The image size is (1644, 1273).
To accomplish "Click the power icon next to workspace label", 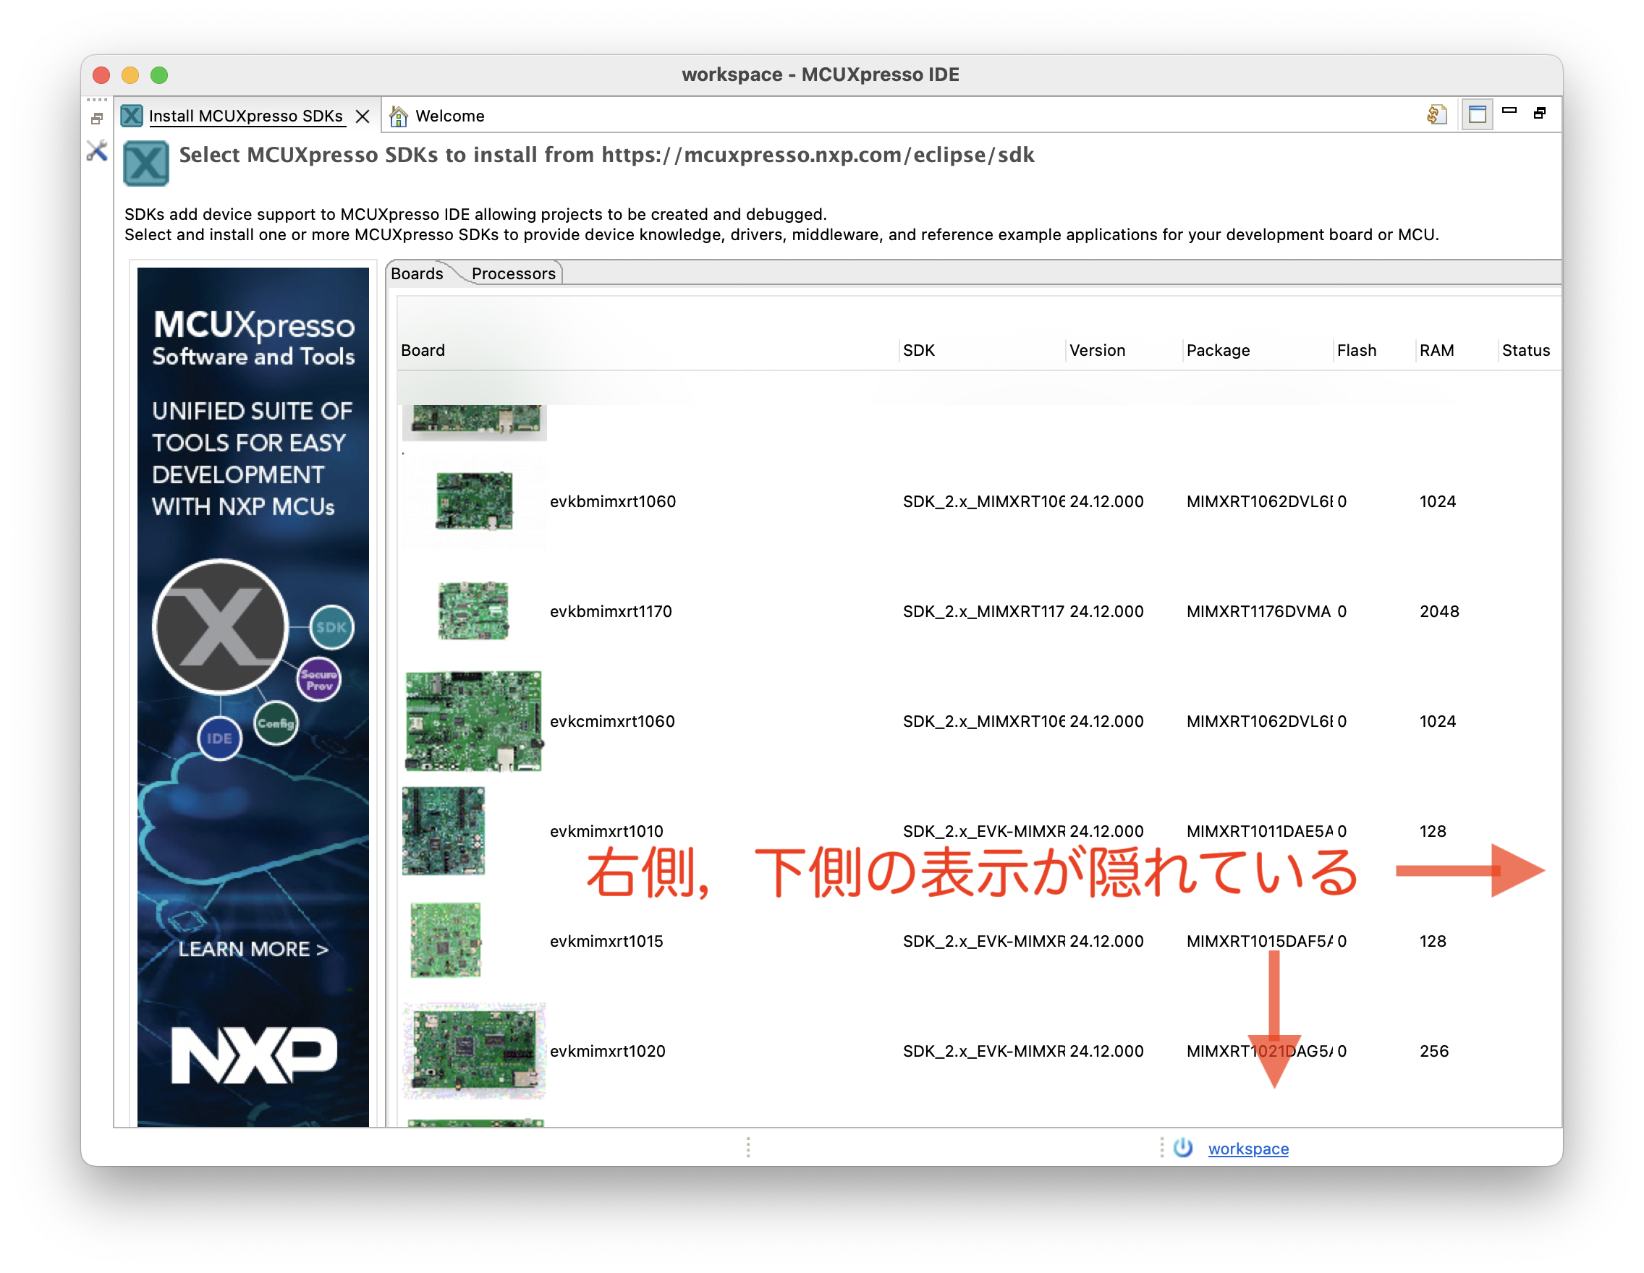I will [1182, 1148].
